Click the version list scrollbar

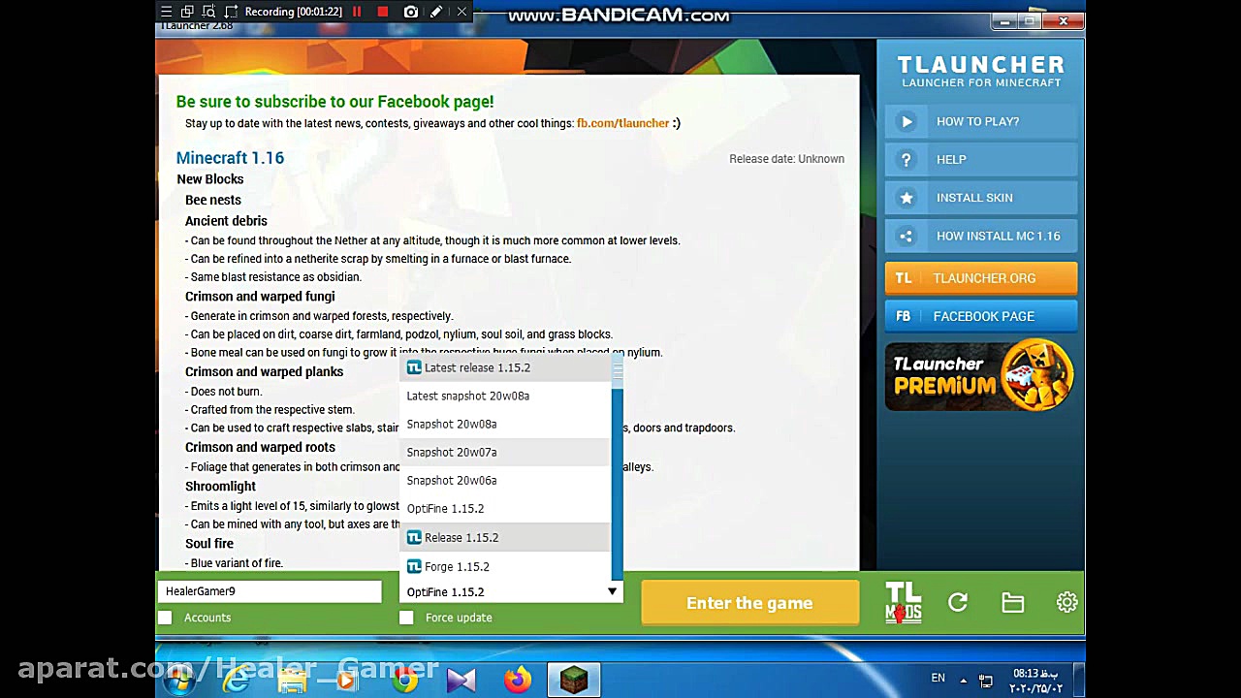(x=617, y=467)
